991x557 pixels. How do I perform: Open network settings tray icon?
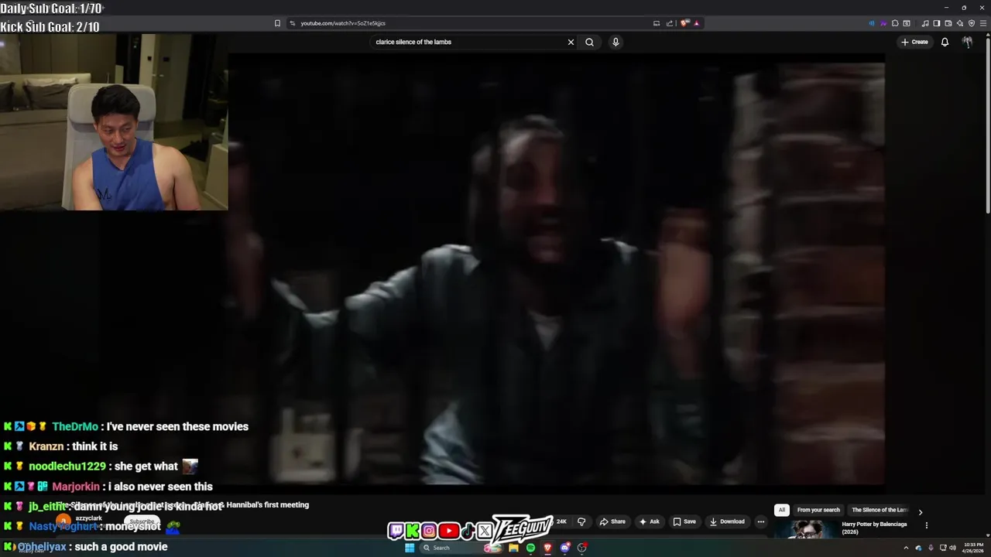click(943, 548)
